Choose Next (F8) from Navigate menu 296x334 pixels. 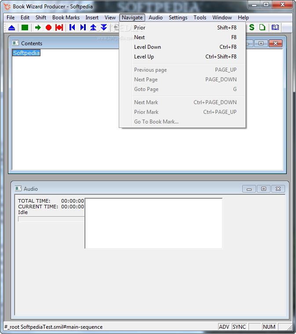[x=182, y=37]
